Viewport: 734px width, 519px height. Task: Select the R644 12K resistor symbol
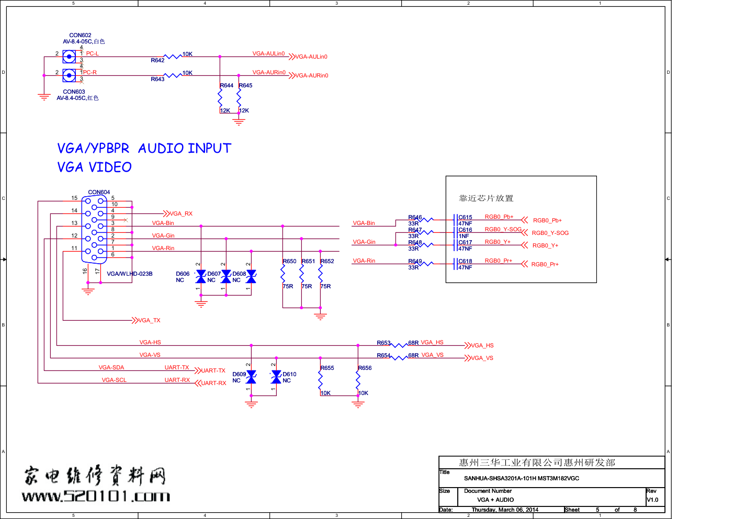pyautogui.click(x=220, y=98)
